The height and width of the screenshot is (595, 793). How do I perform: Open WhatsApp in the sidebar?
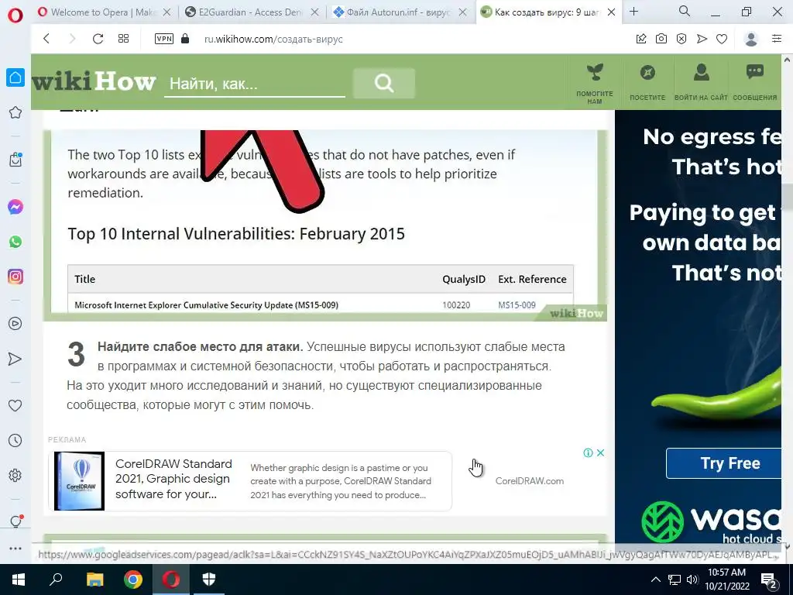click(15, 242)
